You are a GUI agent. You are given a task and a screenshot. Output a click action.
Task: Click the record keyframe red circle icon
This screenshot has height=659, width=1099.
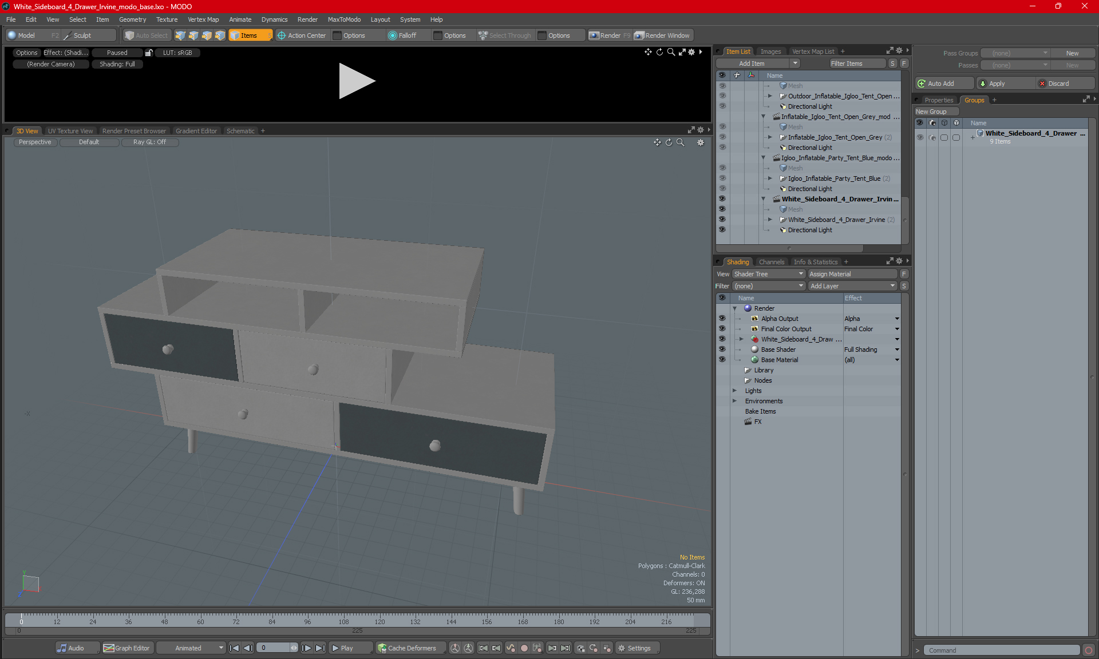click(x=524, y=648)
